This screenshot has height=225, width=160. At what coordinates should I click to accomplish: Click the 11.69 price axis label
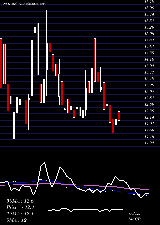coord(149,130)
